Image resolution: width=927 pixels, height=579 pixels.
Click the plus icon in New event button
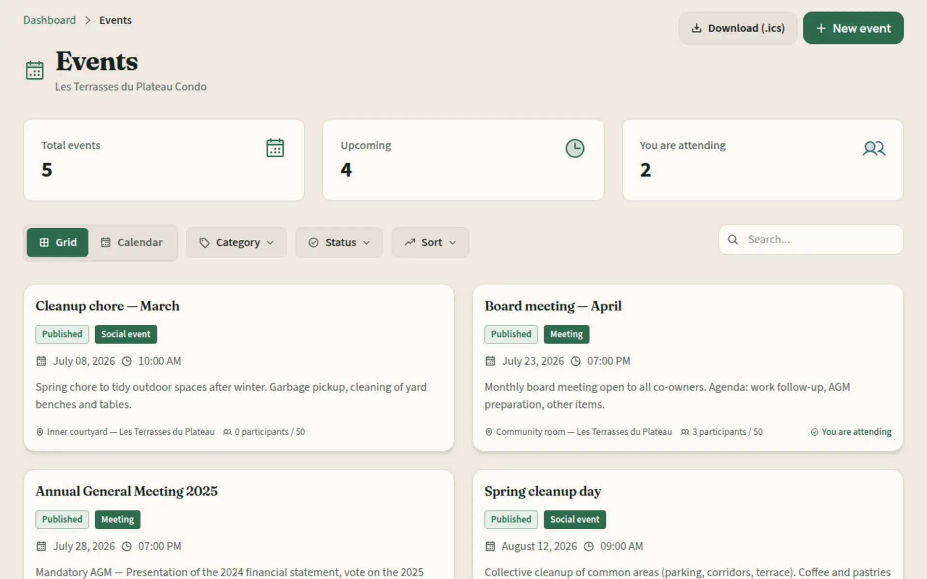821,28
